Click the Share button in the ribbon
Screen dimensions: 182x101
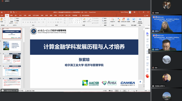146,16
